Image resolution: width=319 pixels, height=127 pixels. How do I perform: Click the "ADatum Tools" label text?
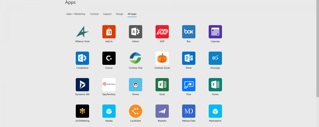(x=82, y=42)
